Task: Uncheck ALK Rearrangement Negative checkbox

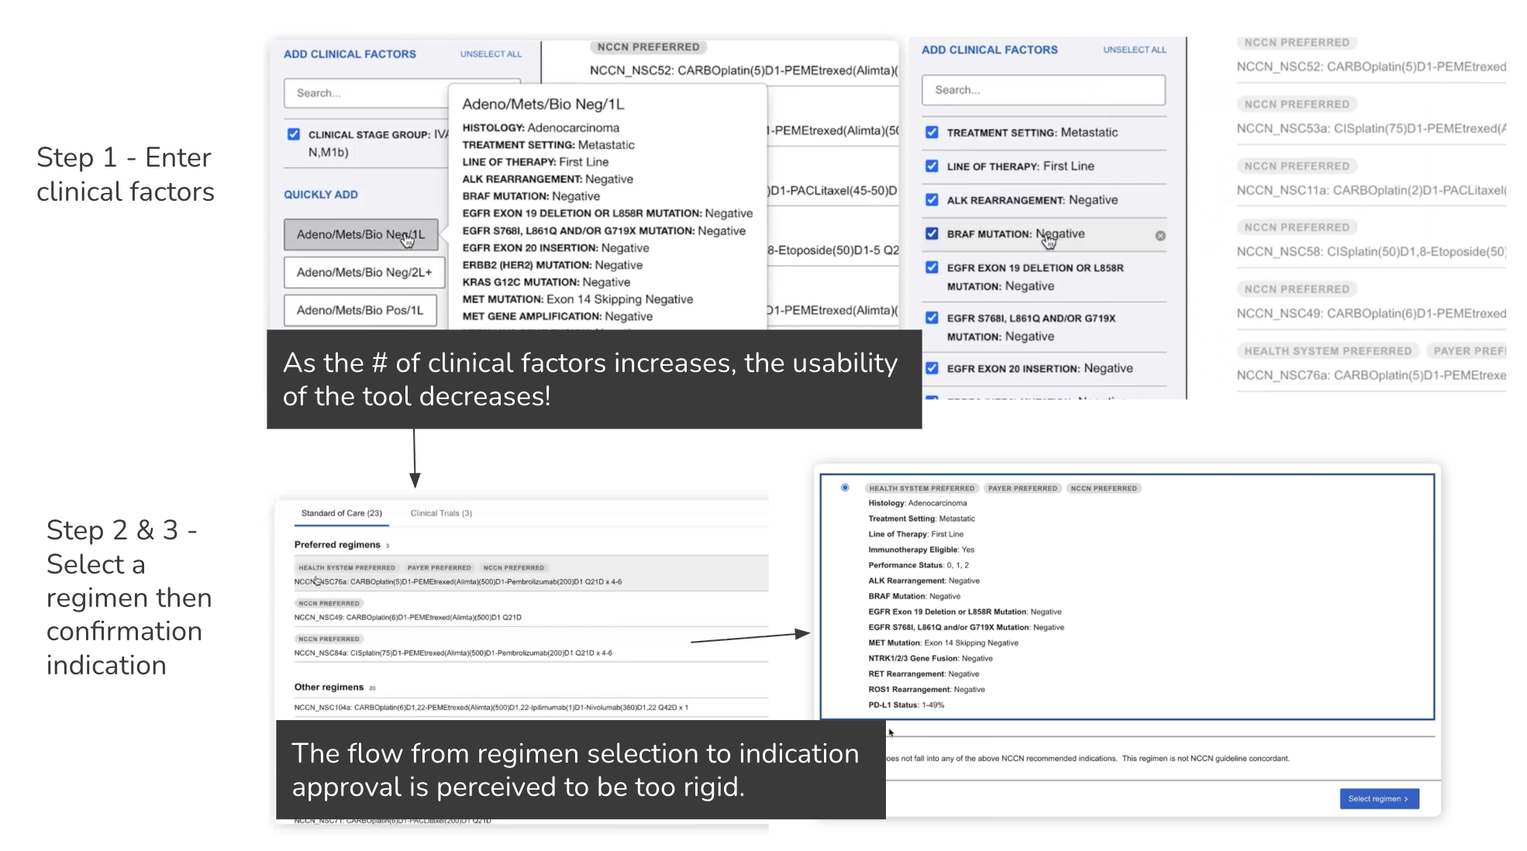Action: point(932,200)
